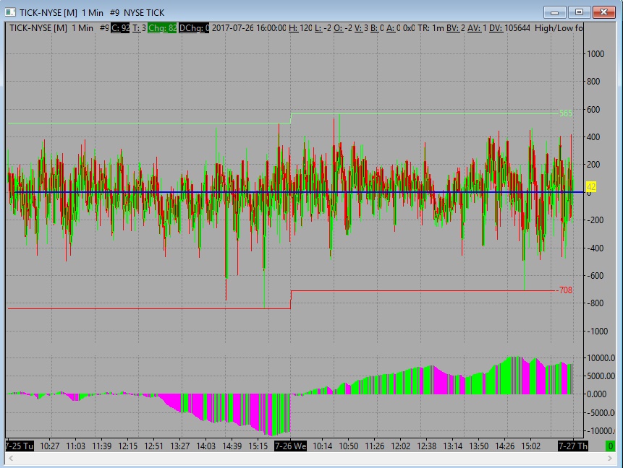Click the red -708 low line label
Image resolution: width=623 pixels, height=468 pixels.
pyautogui.click(x=564, y=290)
